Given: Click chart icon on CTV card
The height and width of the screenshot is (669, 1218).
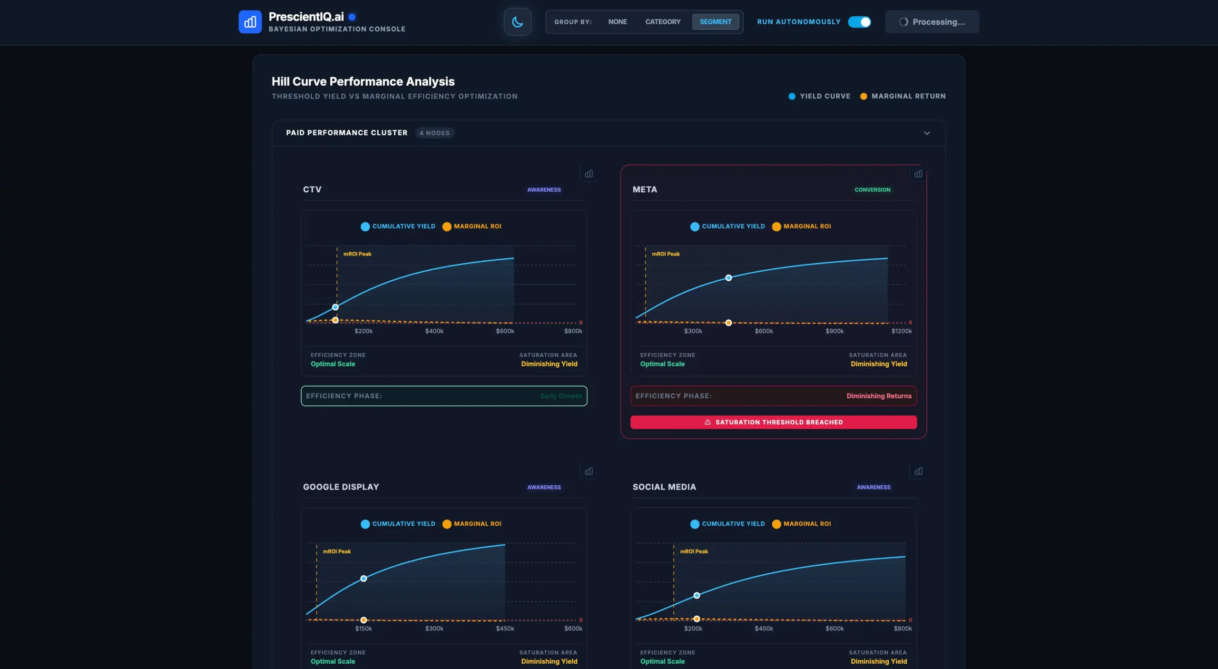Looking at the screenshot, I should pyautogui.click(x=589, y=174).
